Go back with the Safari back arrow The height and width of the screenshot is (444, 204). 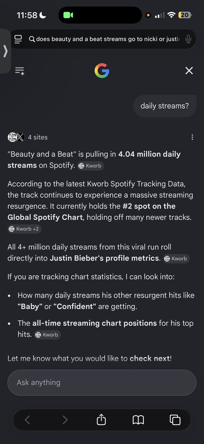pyautogui.click(x=27, y=420)
